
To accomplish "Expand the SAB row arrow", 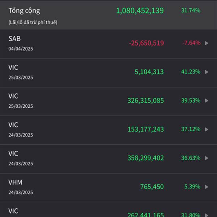I will click(207, 43).
